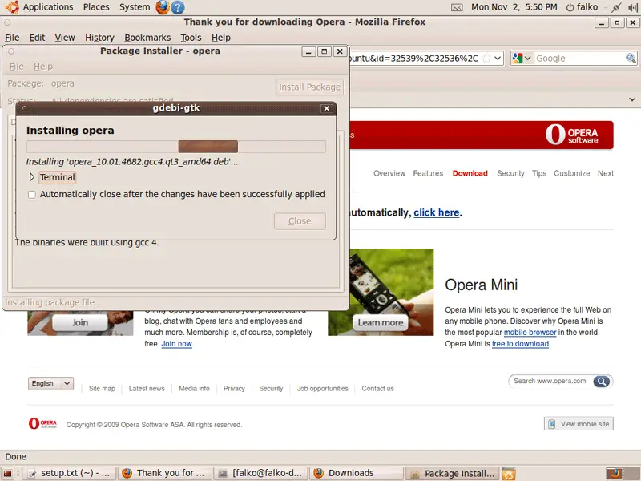Open the URL bar history dropdown arrow
Image resolution: width=641 pixels, height=481 pixels.
496,59
